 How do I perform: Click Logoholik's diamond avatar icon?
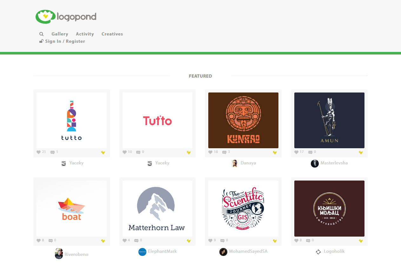pos(318,252)
